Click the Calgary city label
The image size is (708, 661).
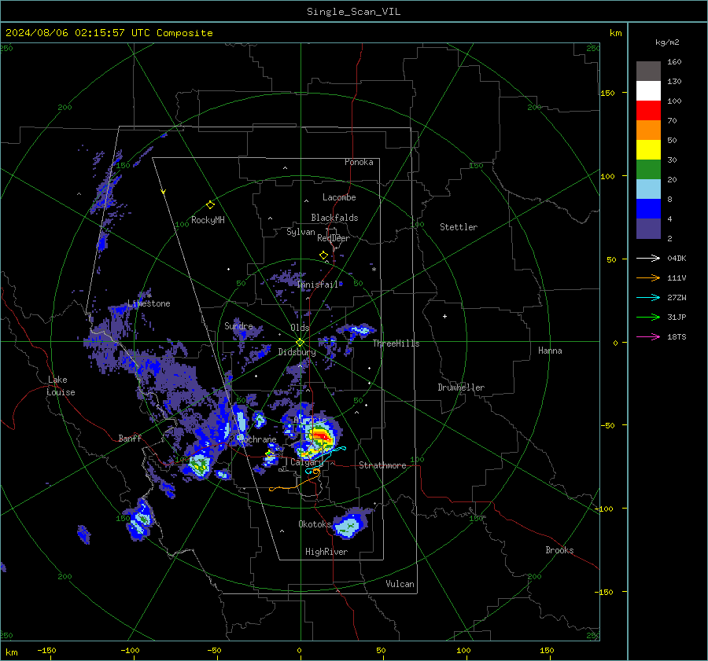click(x=307, y=462)
